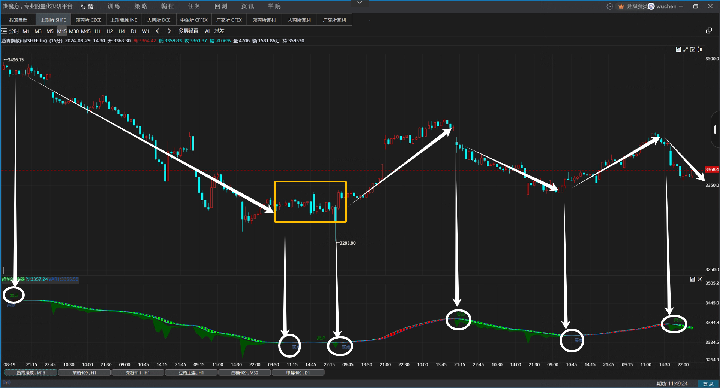Switch to 甲醇409, D1 chart tab

tap(298, 373)
